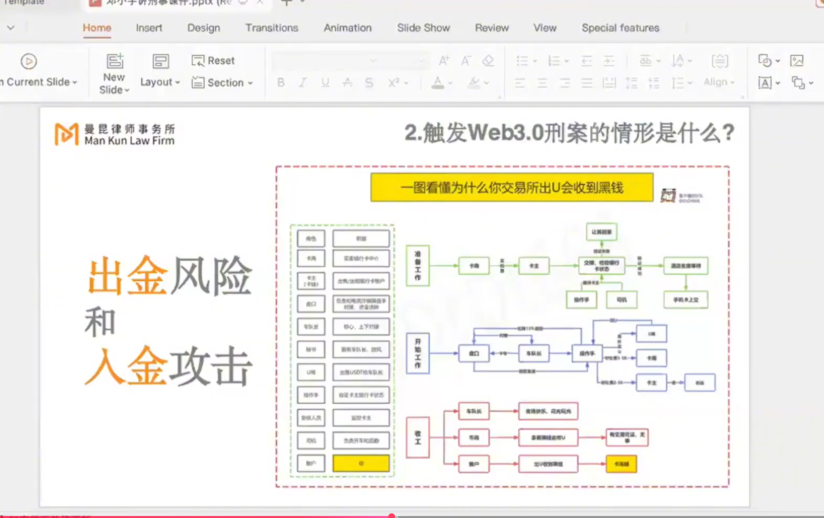Toggle align text left
The width and height of the screenshot is (824, 518).
pyautogui.click(x=520, y=83)
